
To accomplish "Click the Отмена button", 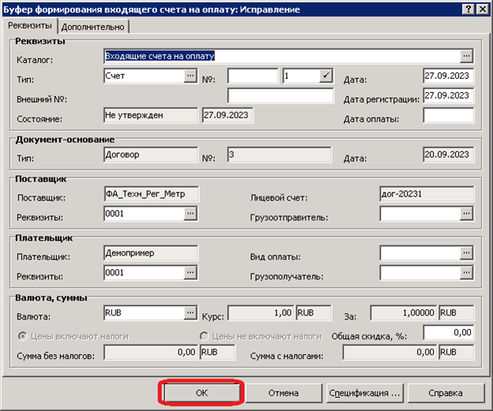I will [283, 392].
